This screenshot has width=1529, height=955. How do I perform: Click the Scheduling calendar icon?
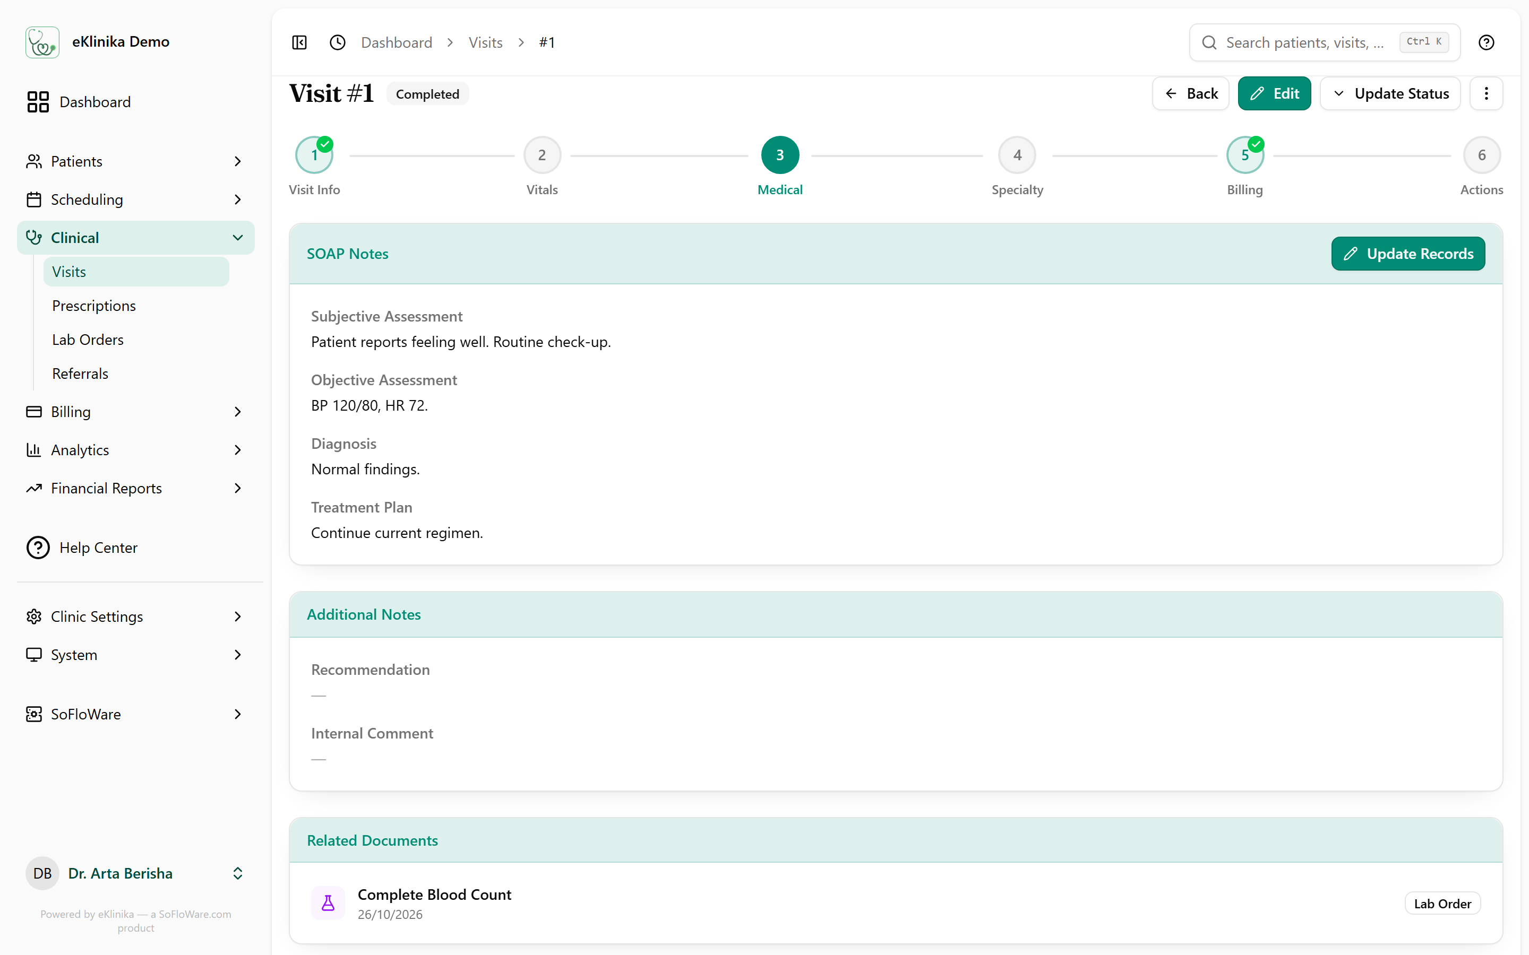[34, 199]
